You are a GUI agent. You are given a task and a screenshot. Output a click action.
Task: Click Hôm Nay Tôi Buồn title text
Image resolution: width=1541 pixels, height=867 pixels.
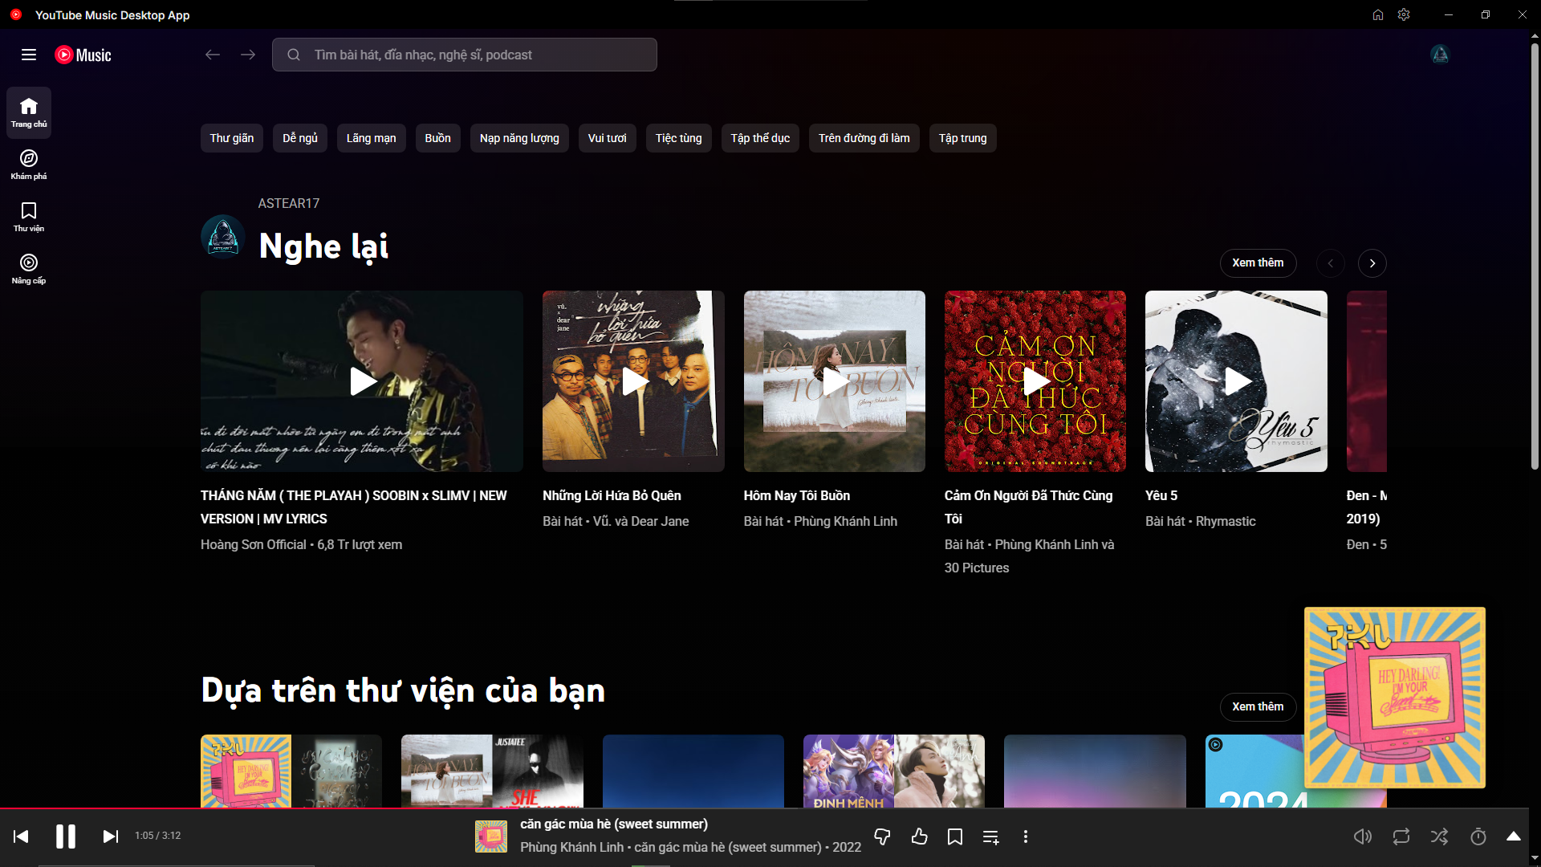coord(797,496)
